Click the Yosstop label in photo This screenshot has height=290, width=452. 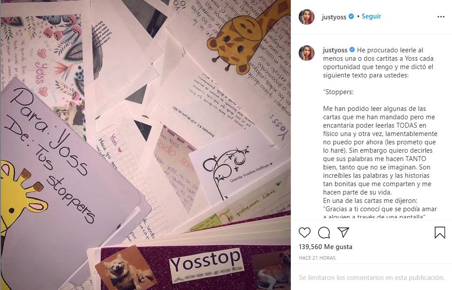point(206,264)
